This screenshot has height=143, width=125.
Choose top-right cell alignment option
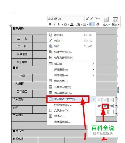[x=111, y=100]
